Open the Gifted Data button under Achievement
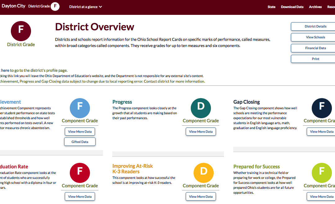Image resolution: width=335 pixels, height=204 pixels. point(80,142)
